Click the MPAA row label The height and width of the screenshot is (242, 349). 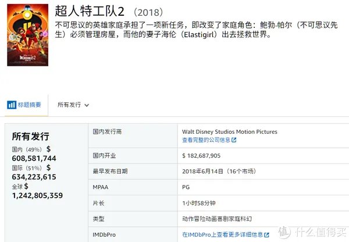tap(101, 187)
